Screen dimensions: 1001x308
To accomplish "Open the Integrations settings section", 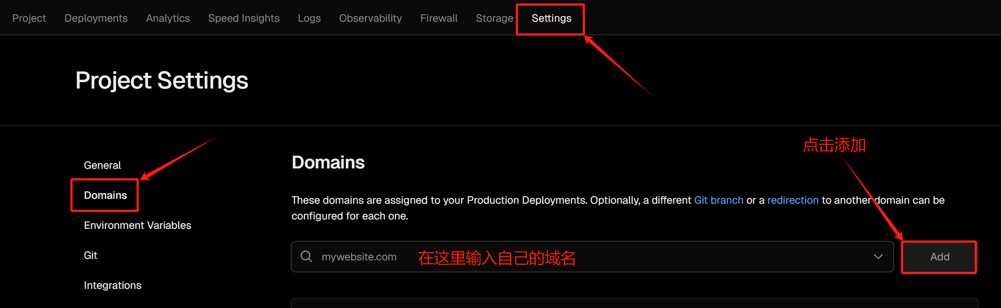I will click(x=112, y=285).
